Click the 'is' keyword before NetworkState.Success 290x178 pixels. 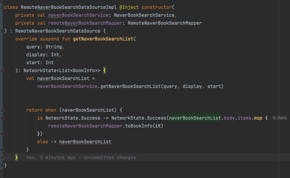(40, 118)
